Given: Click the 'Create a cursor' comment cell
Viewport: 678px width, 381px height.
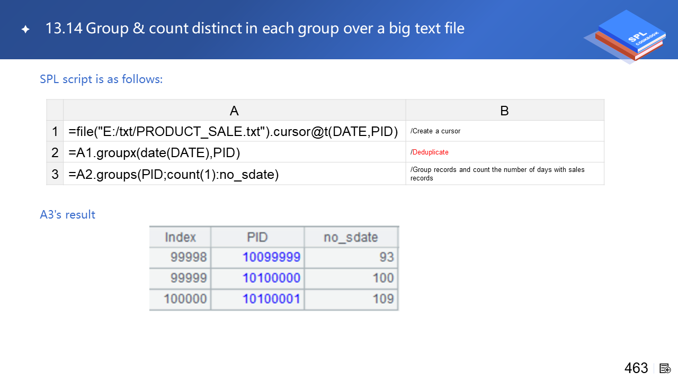Looking at the screenshot, I should [x=435, y=131].
